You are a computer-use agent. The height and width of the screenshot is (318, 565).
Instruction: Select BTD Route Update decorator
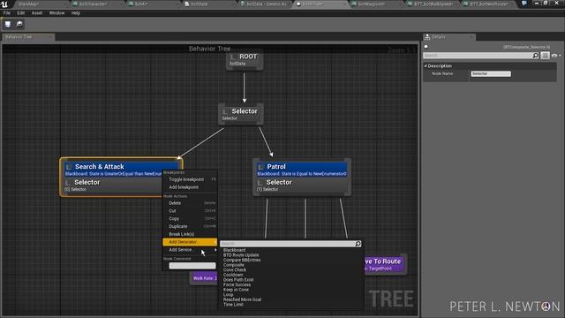pyautogui.click(x=241, y=255)
